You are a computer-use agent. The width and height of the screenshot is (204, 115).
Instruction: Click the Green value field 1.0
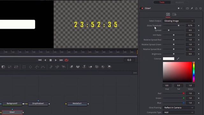[190, 98]
